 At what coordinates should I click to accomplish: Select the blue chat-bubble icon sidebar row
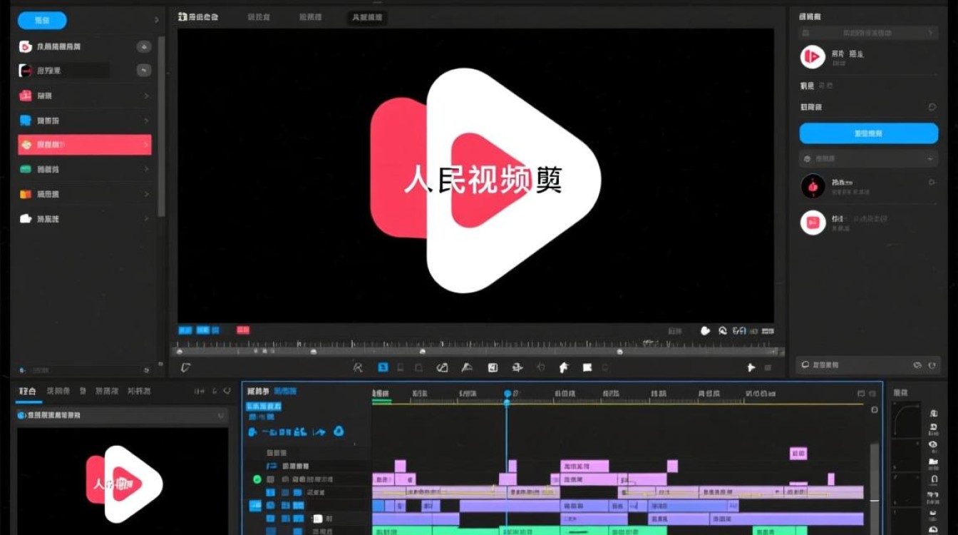(84, 121)
